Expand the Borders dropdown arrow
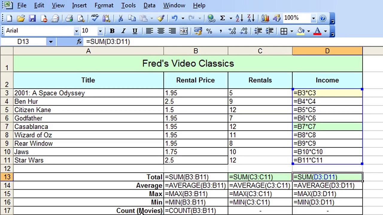This screenshot has width=383, height=215. [292, 31]
